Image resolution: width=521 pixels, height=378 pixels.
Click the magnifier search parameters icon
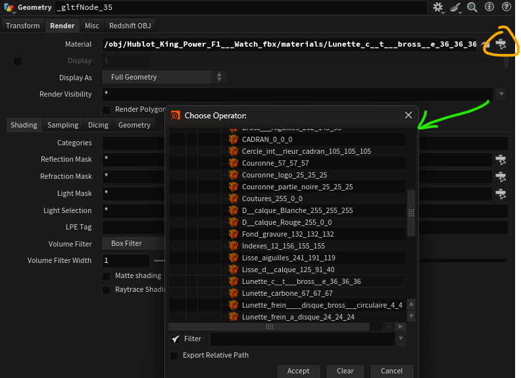[x=472, y=7]
